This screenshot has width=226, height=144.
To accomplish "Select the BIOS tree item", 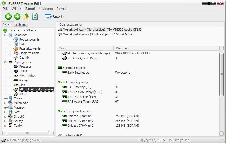I will point(23,94).
